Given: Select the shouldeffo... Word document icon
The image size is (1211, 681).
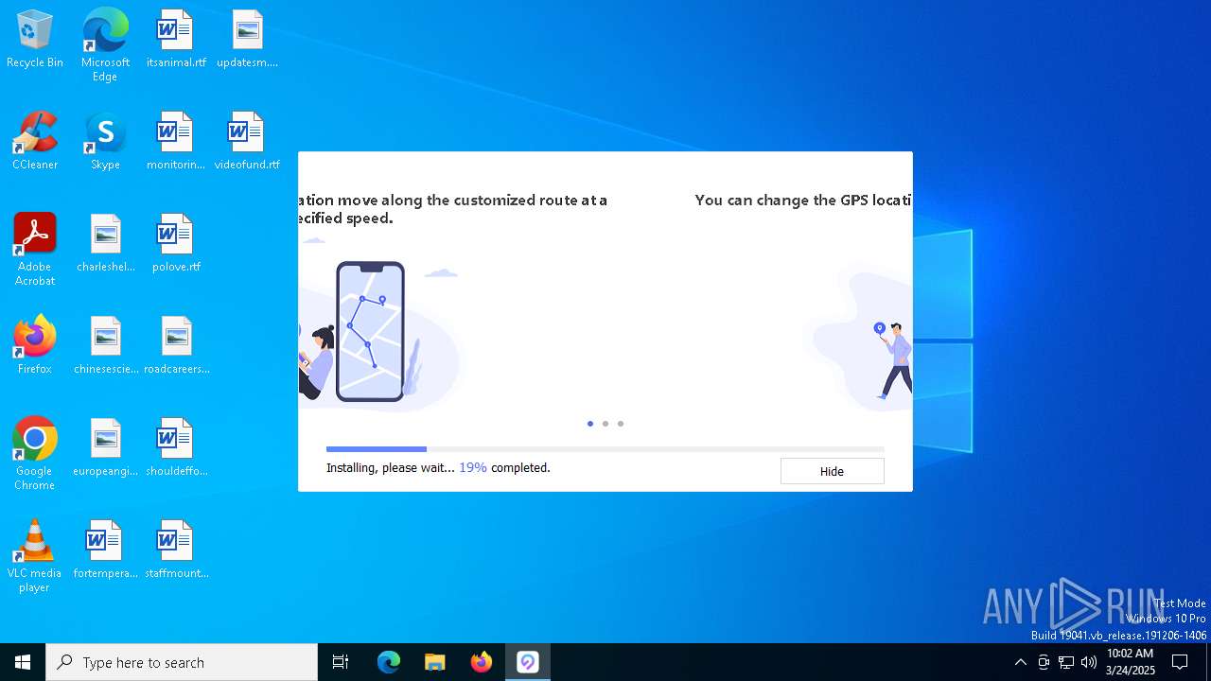Looking at the screenshot, I should (x=176, y=448).
